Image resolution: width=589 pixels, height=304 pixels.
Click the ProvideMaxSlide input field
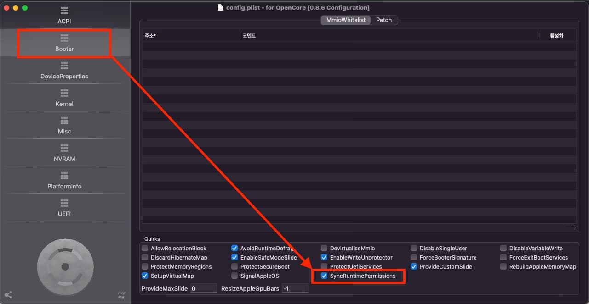203,289
